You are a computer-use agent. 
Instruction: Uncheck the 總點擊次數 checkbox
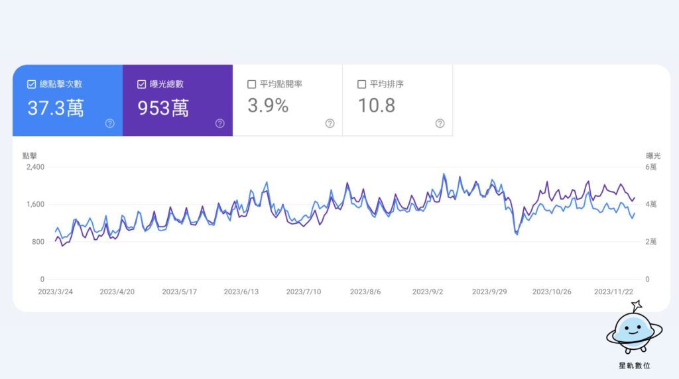point(31,84)
